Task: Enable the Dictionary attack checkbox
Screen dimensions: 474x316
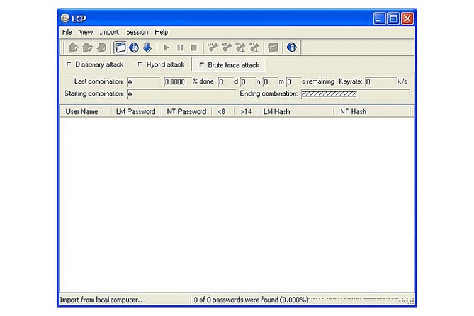Action: (x=69, y=65)
